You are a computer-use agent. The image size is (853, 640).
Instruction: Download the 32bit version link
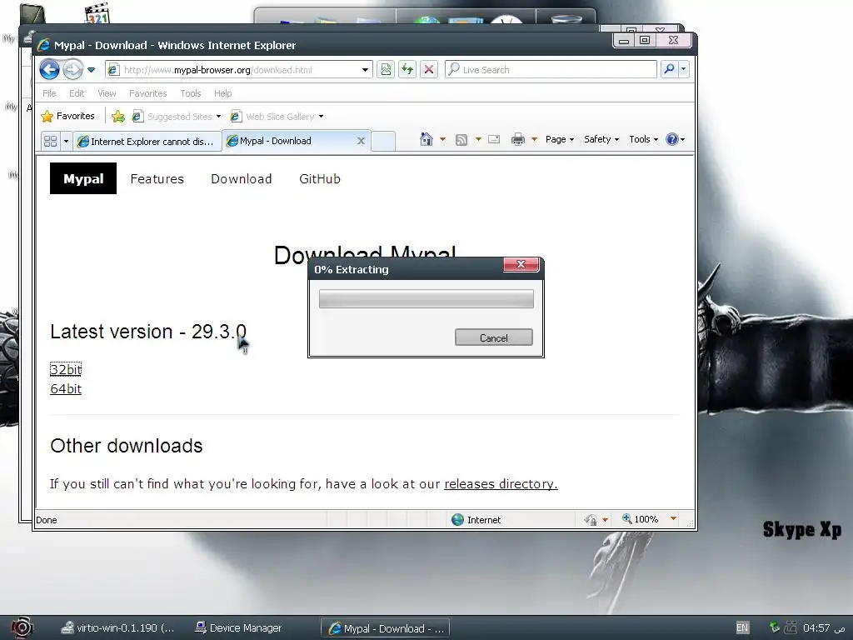pyautogui.click(x=66, y=369)
